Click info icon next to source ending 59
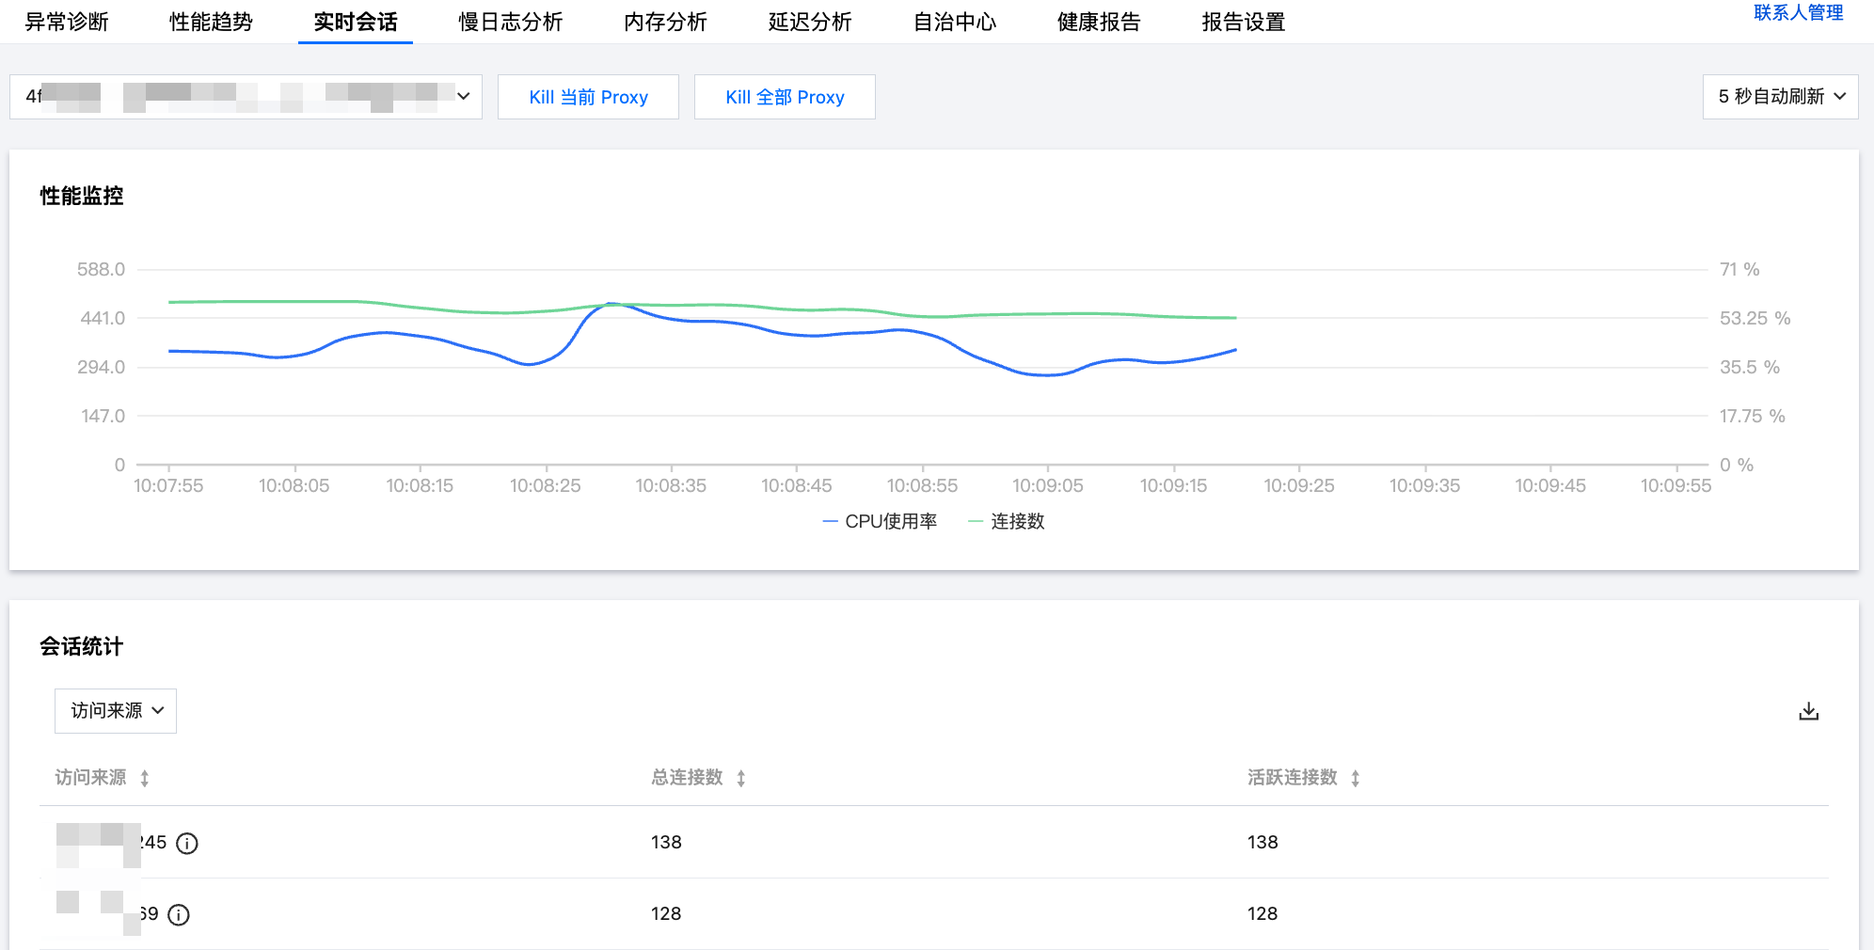The height and width of the screenshot is (950, 1874). coord(179,914)
